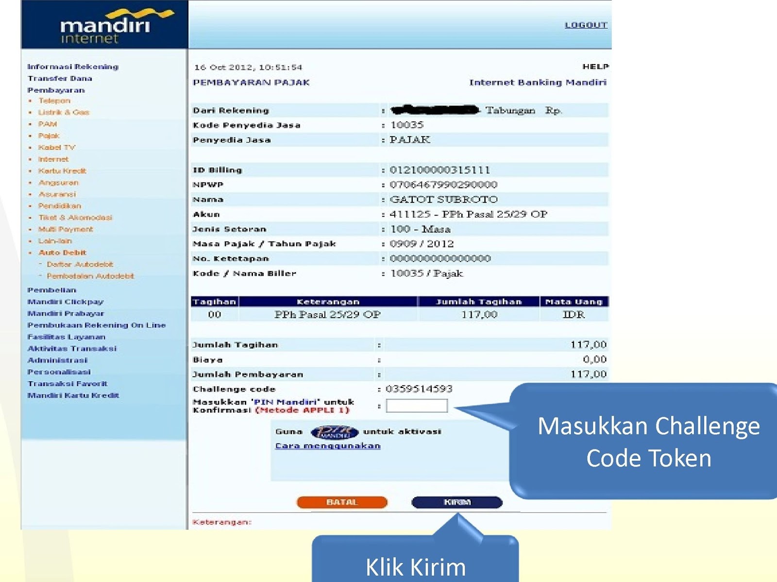
Task: Select Akun value 411125 - PPh Pasal 25/29 OP
Action: pos(469,214)
